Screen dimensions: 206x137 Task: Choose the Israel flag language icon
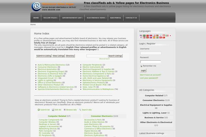pos(160,36)
